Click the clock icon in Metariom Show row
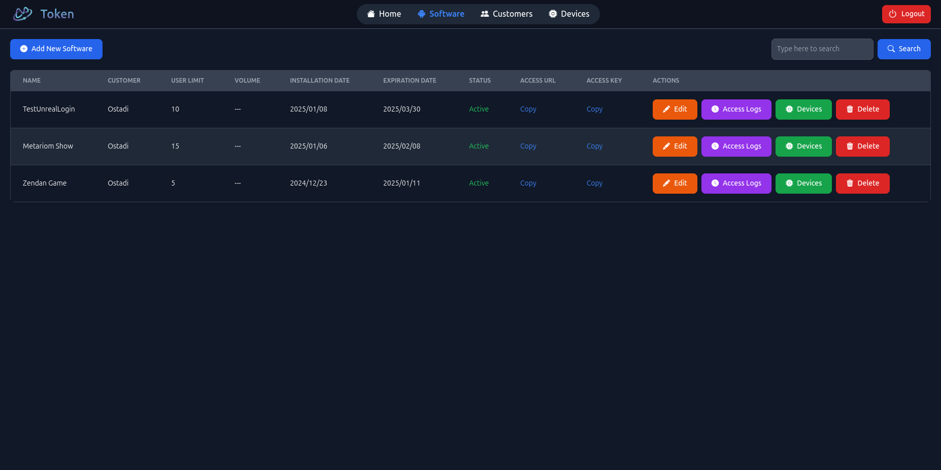The width and height of the screenshot is (941, 470). pyautogui.click(x=715, y=147)
